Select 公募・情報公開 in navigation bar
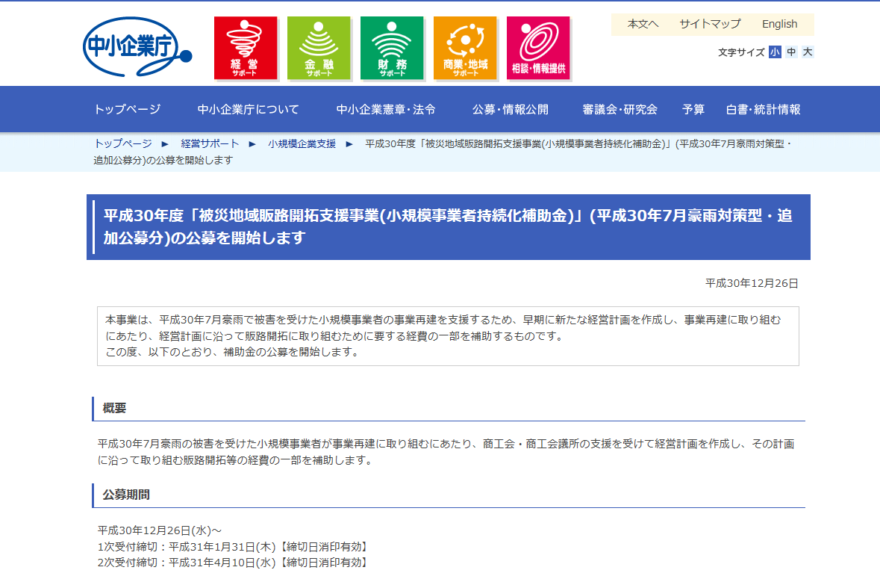 (x=511, y=110)
